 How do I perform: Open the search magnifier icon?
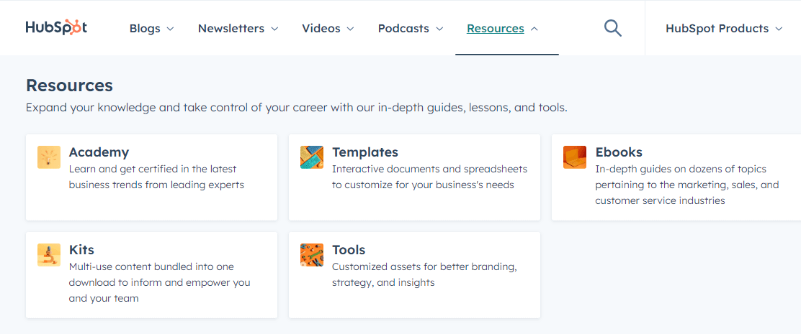[x=613, y=28]
